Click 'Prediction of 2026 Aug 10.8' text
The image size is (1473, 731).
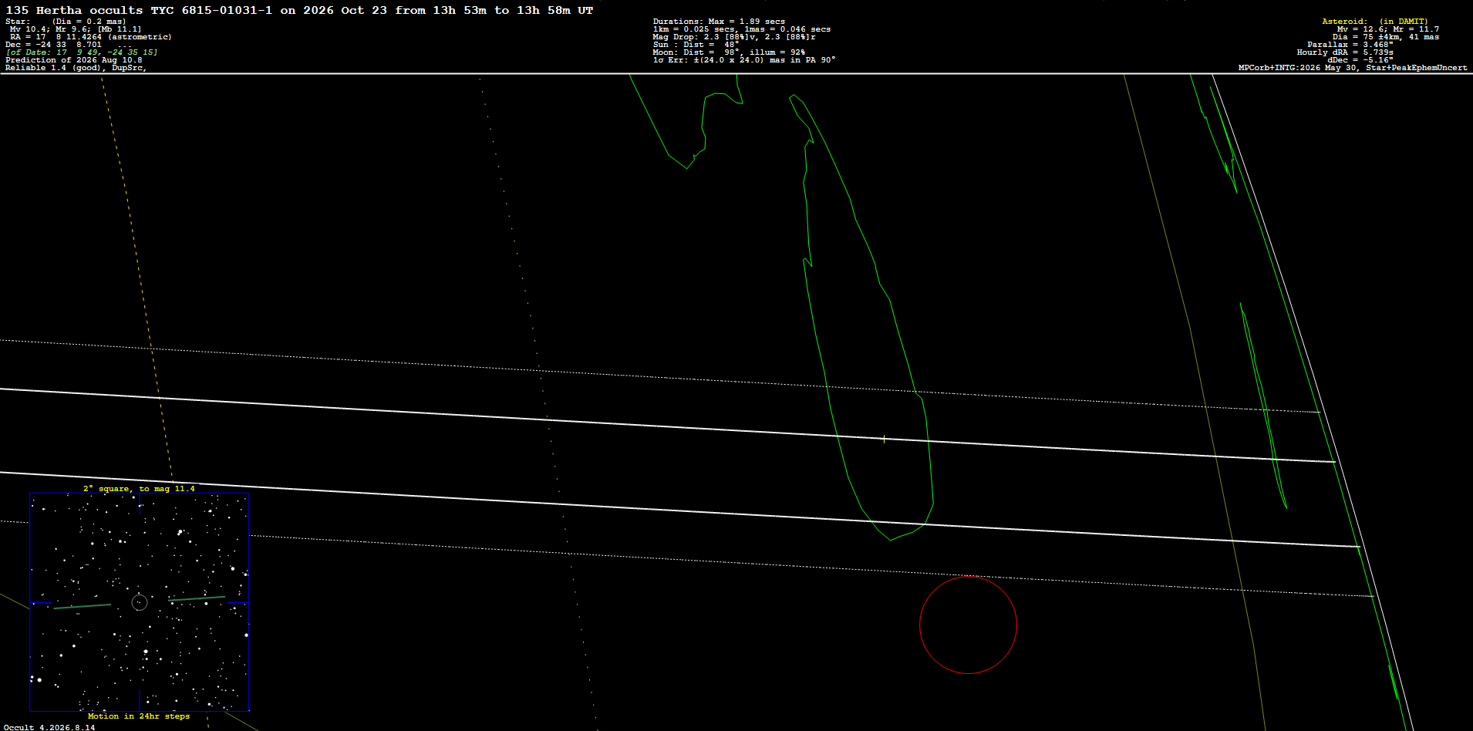[74, 60]
